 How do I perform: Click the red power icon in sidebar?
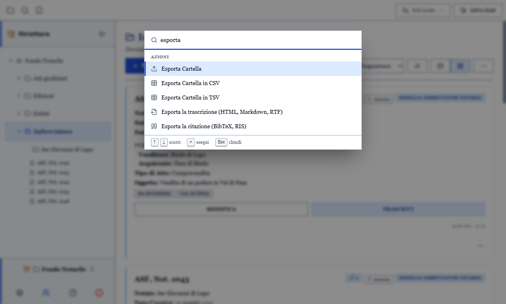click(x=99, y=293)
